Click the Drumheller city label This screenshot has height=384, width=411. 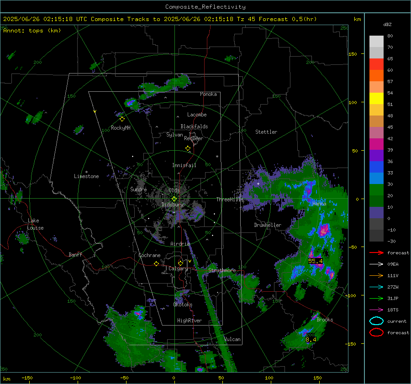(268, 225)
